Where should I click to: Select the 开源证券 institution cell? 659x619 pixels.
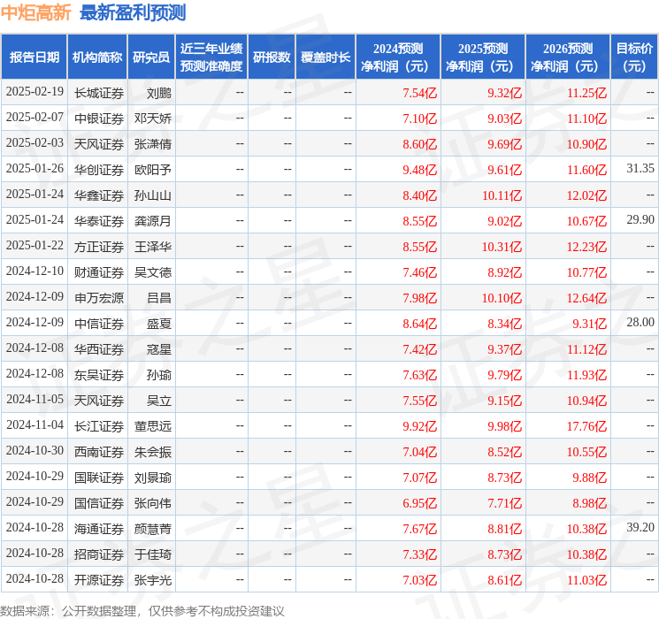click(x=99, y=580)
